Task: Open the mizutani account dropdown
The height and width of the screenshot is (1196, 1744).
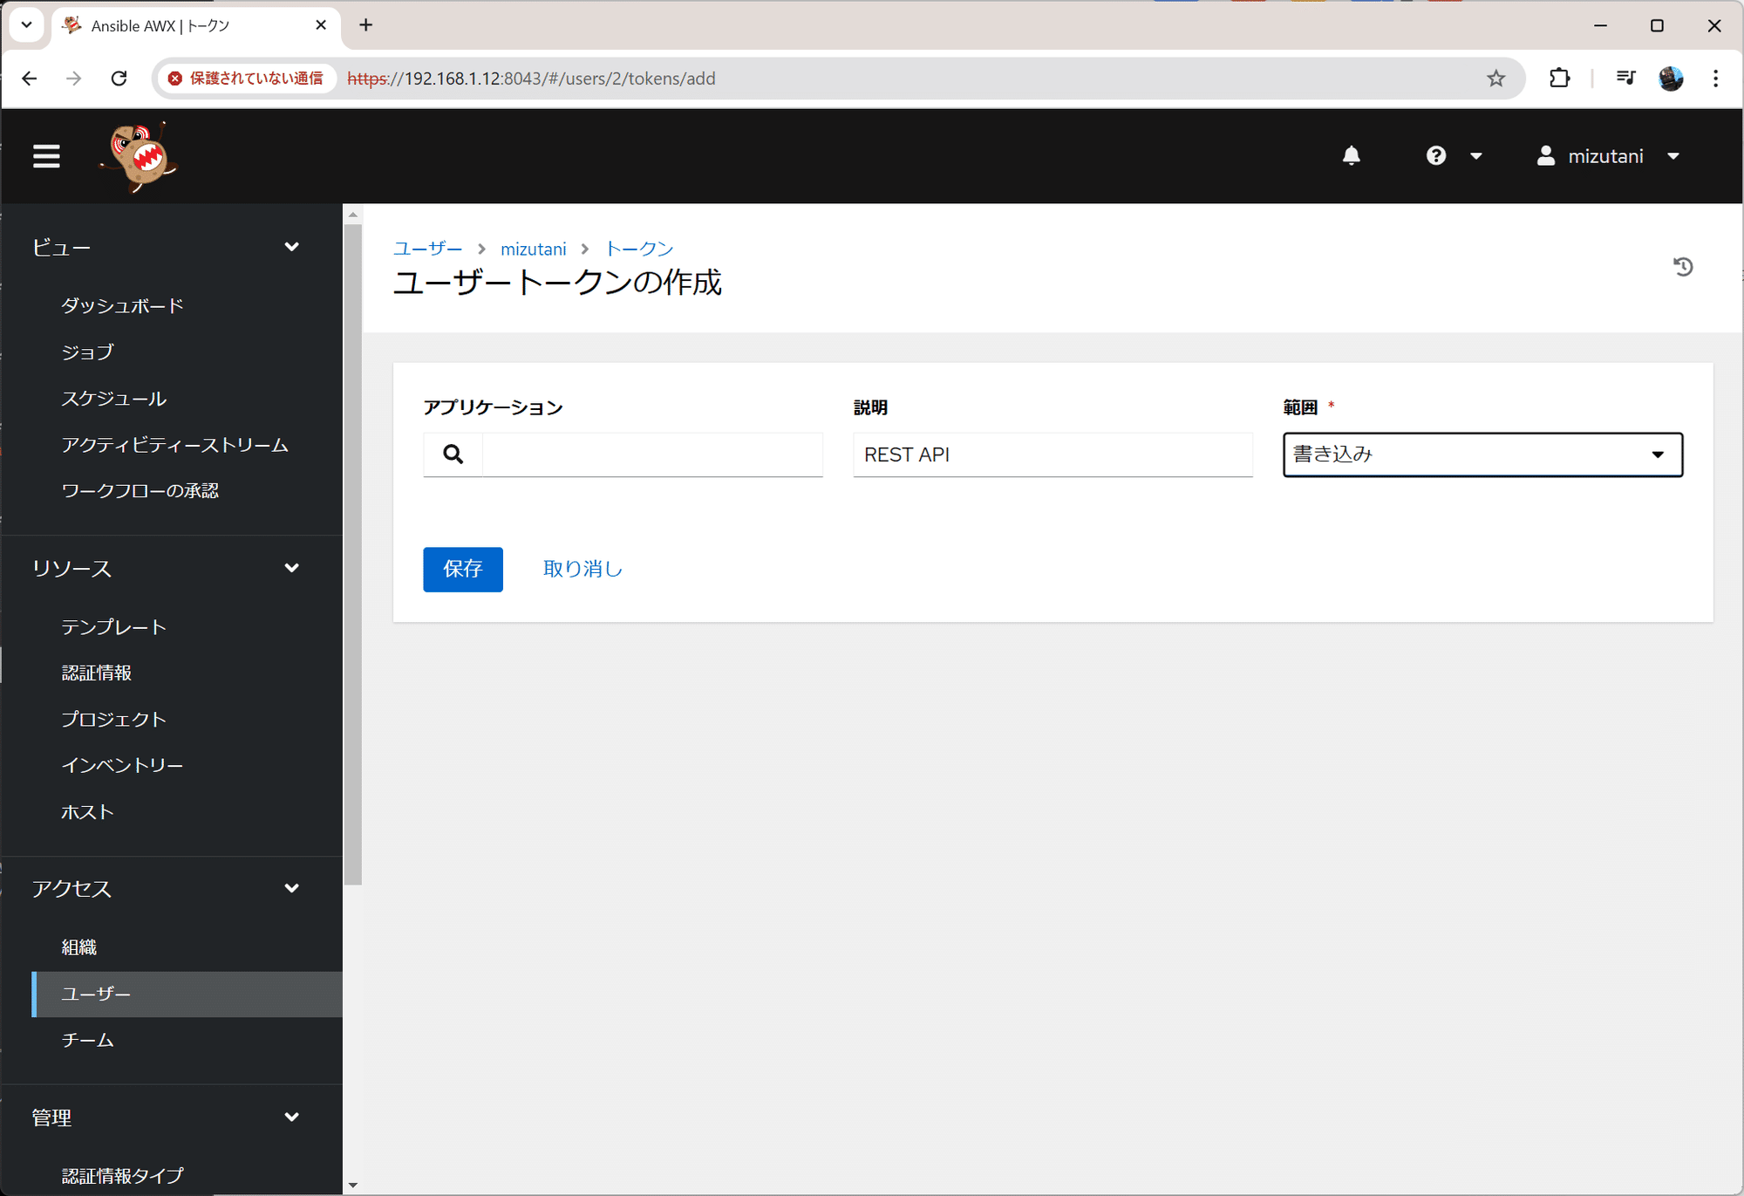Action: coord(1674,155)
